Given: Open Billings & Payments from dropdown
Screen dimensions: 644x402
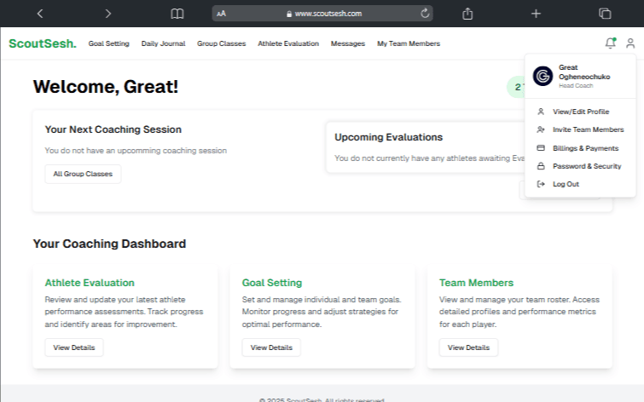Looking at the screenshot, I should (x=585, y=148).
